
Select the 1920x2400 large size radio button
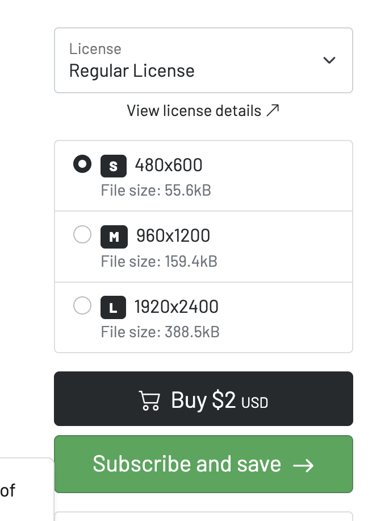(82, 306)
